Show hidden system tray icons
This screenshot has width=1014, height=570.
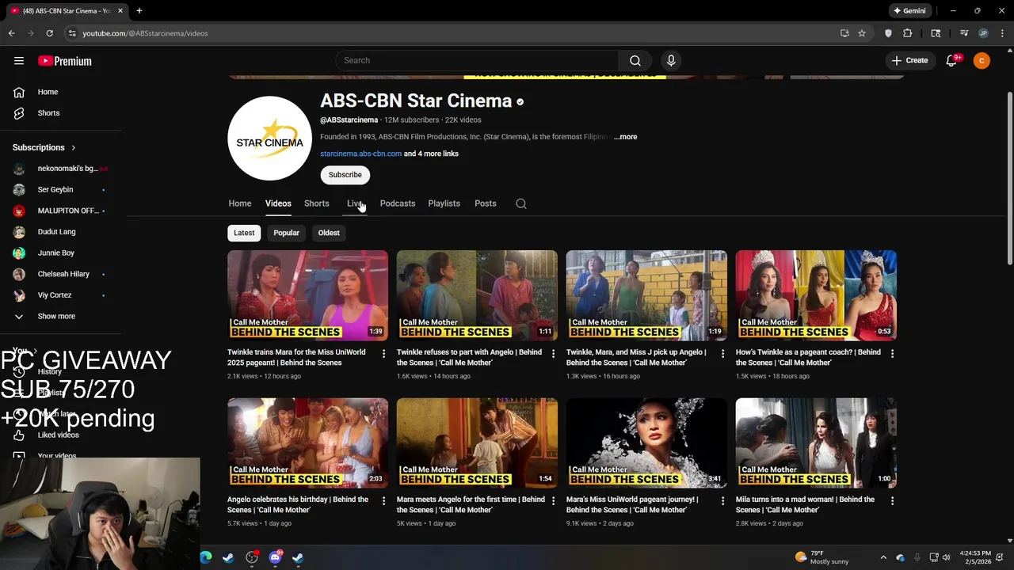(x=883, y=557)
